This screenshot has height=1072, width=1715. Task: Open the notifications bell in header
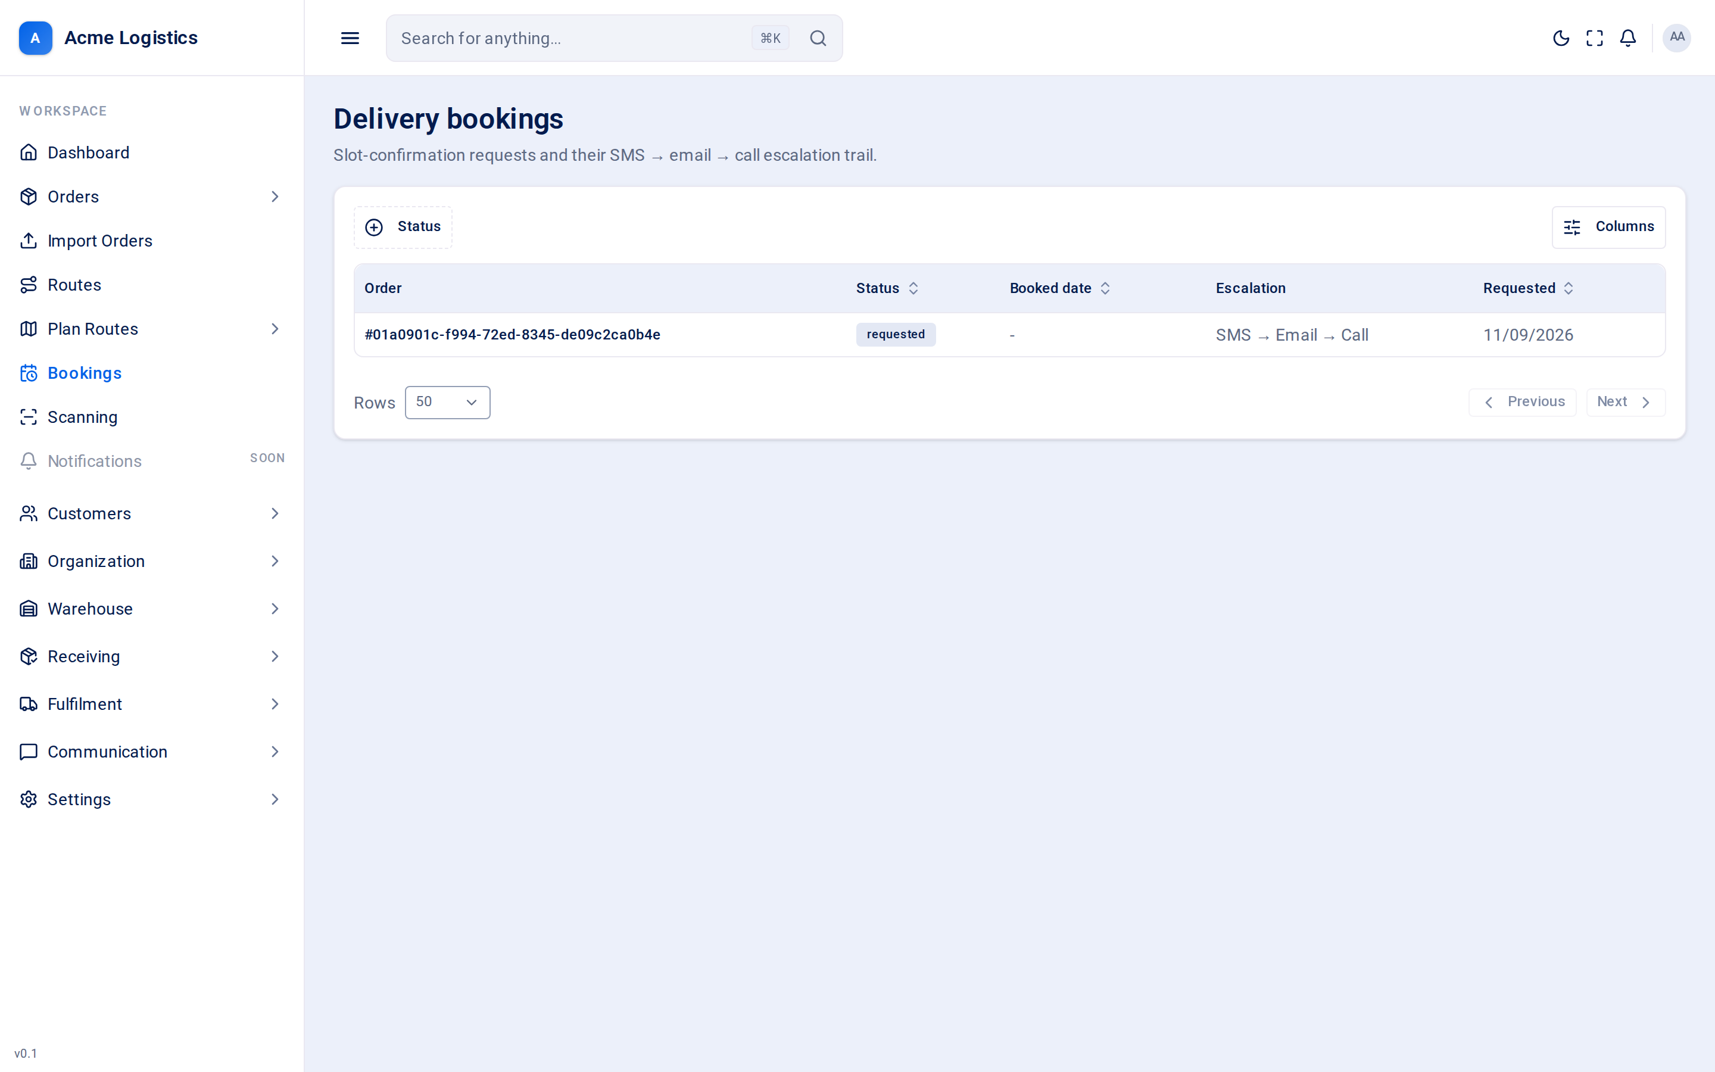pos(1628,38)
